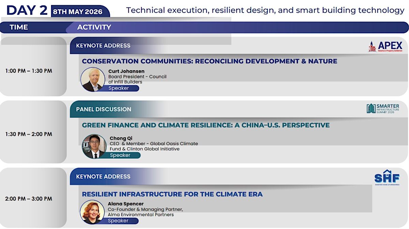
Task: Select the first Keynote Address header
Action: click(x=103, y=46)
